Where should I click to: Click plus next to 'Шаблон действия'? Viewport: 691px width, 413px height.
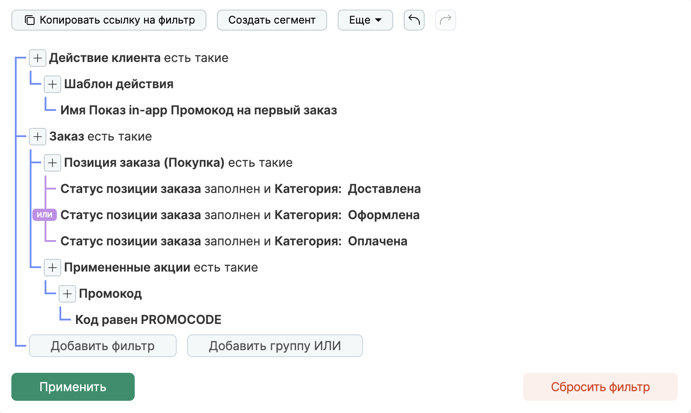point(52,84)
